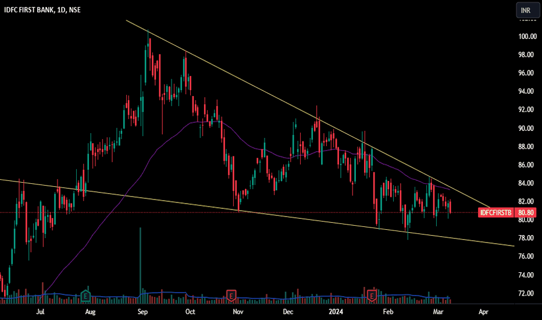Click the Jul label on time axis
Image resolution: width=542 pixels, height=320 pixels.
point(41,312)
